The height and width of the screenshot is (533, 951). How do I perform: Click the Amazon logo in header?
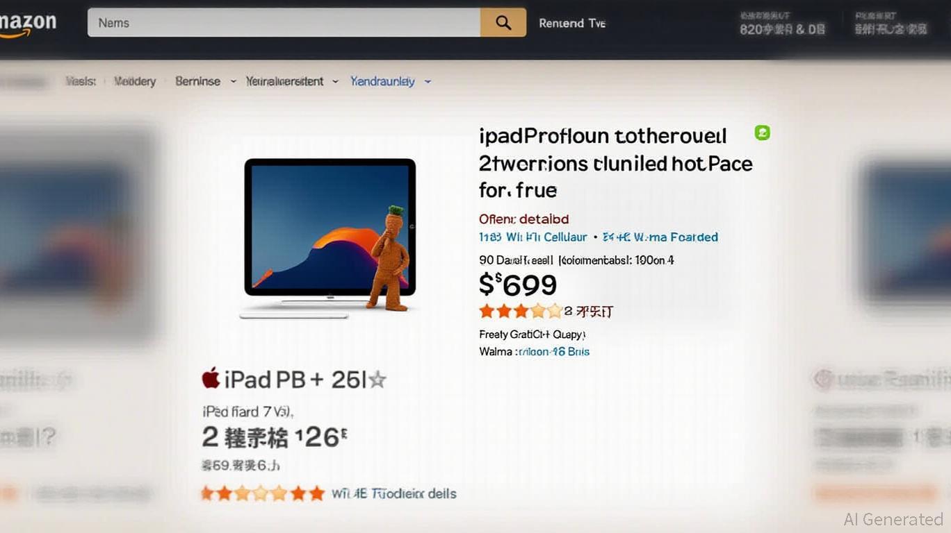(x=28, y=24)
